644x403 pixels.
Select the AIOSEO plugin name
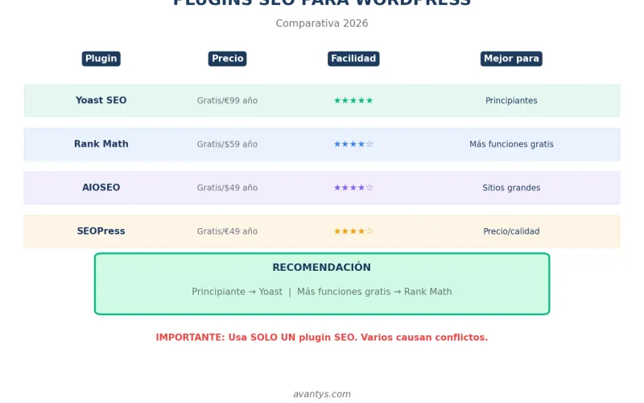(101, 188)
